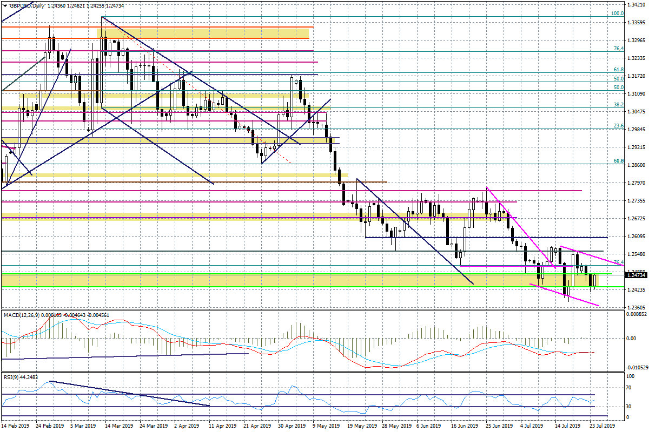Click the 1.34210 value on price axis
Screen dimensions: 649x432
pyautogui.click(x=637, y=5)
